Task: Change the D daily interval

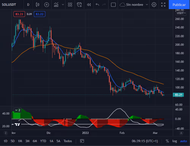Action: [x=28, y=5]
